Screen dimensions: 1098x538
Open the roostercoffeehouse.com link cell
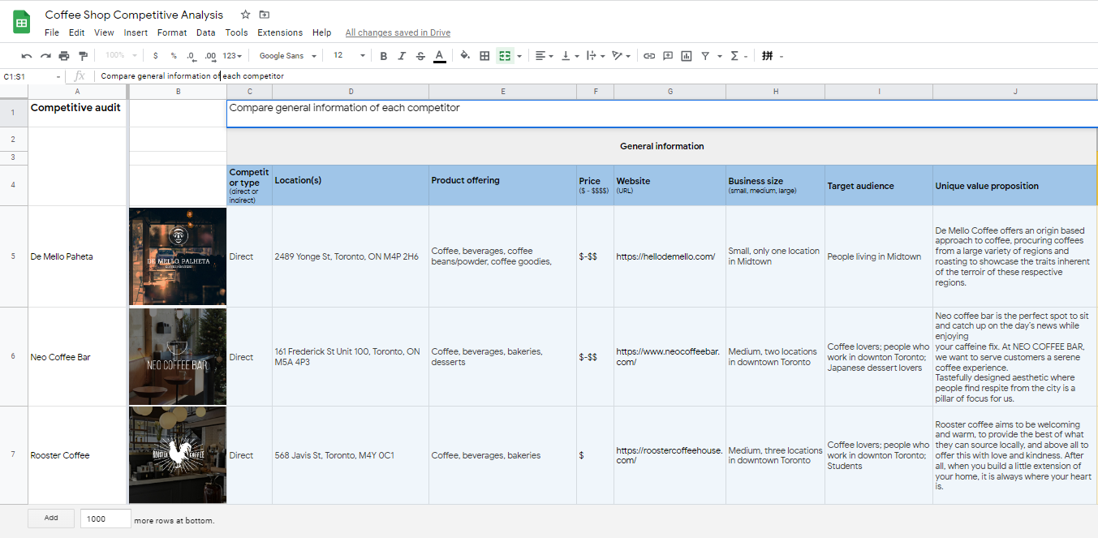point(670,455)
